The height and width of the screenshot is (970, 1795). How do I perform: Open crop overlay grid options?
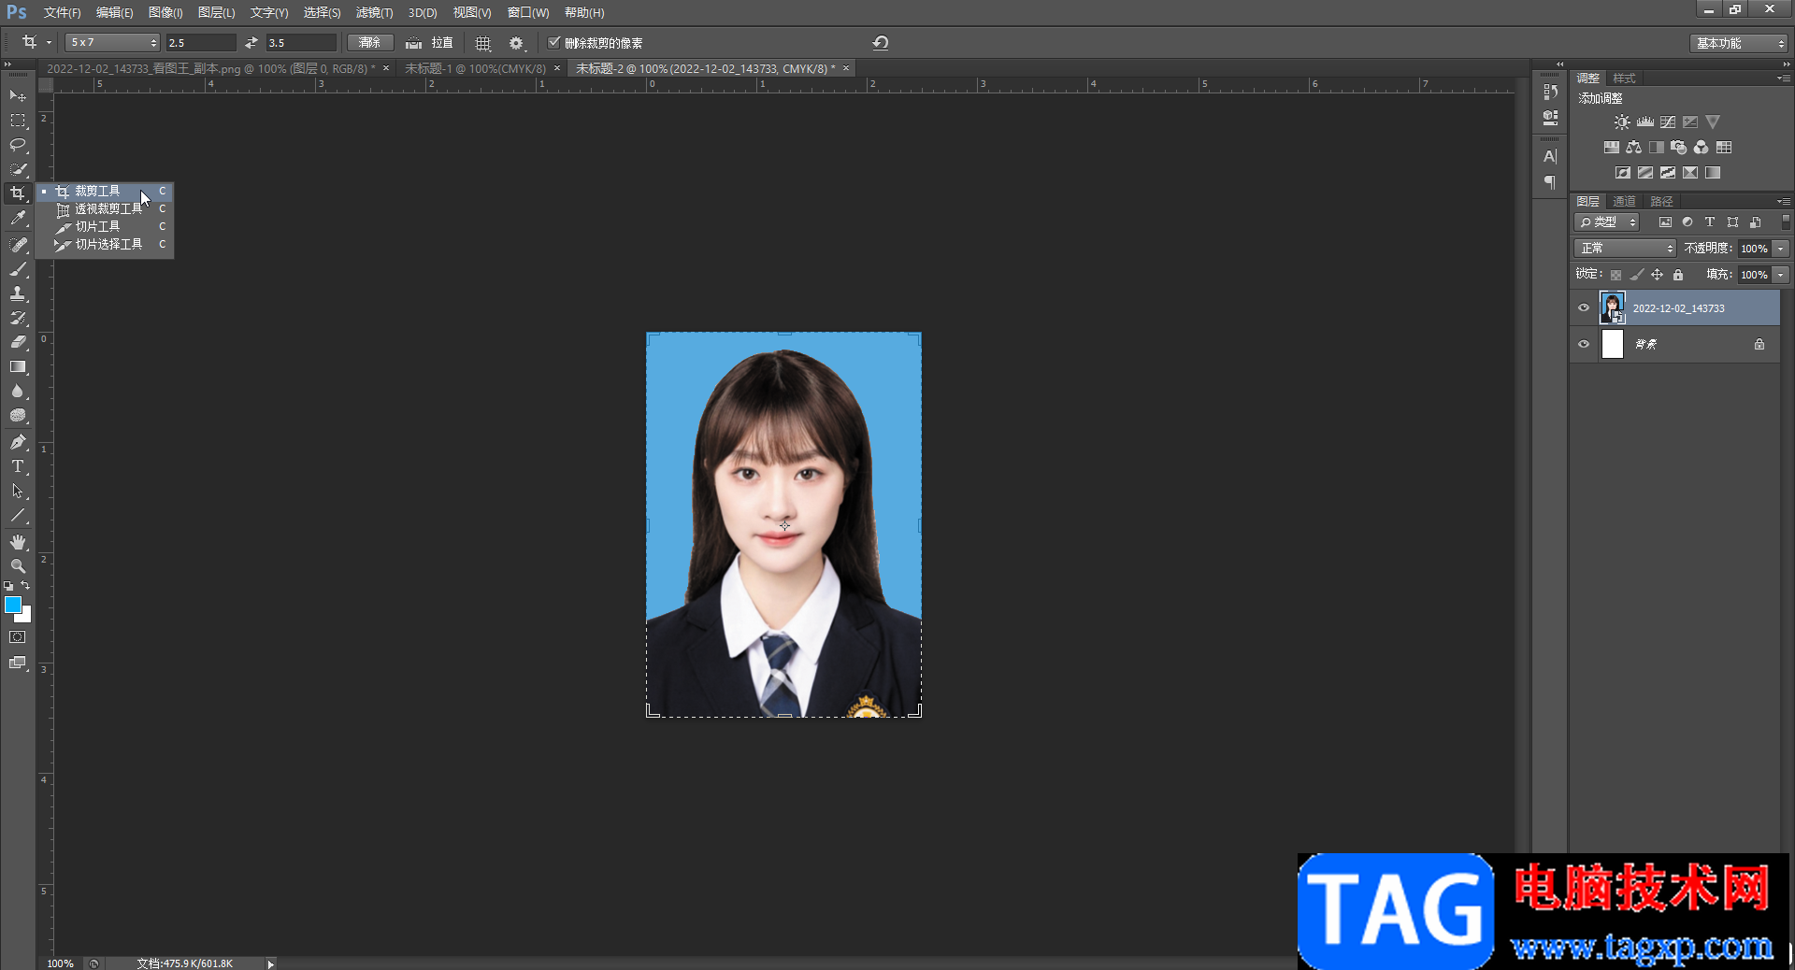click(x=482, y=43)
